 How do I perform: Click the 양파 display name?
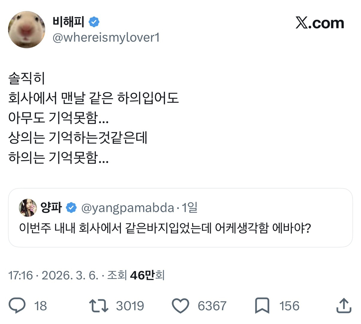(51, 208)
